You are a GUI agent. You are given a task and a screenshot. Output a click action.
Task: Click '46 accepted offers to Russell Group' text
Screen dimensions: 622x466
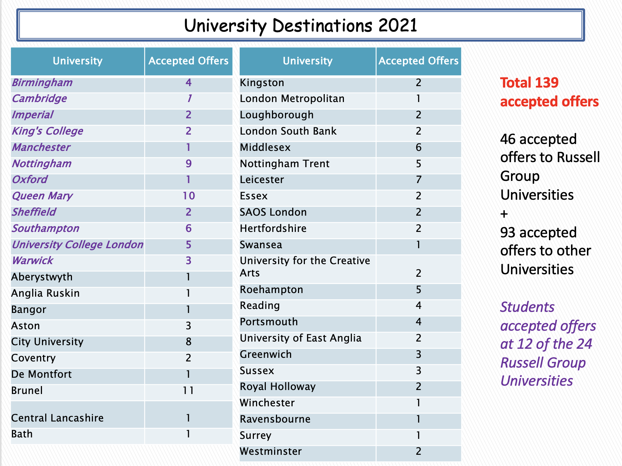[x=550, y=167]
